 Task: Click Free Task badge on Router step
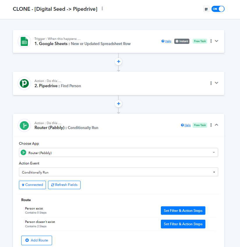(200, 125)
